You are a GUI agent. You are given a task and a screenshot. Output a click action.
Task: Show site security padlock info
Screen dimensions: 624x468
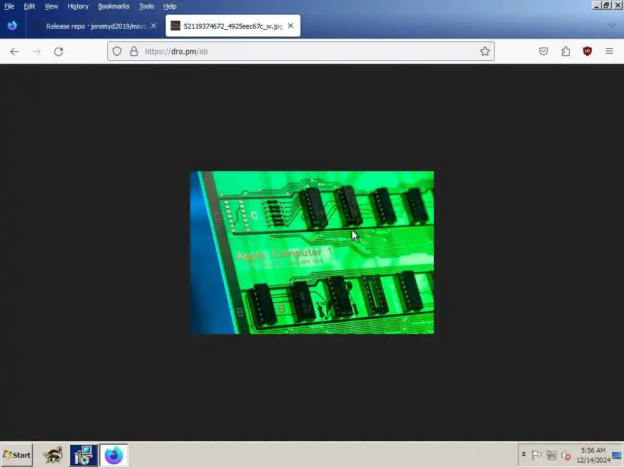click(x=134, y=51)
